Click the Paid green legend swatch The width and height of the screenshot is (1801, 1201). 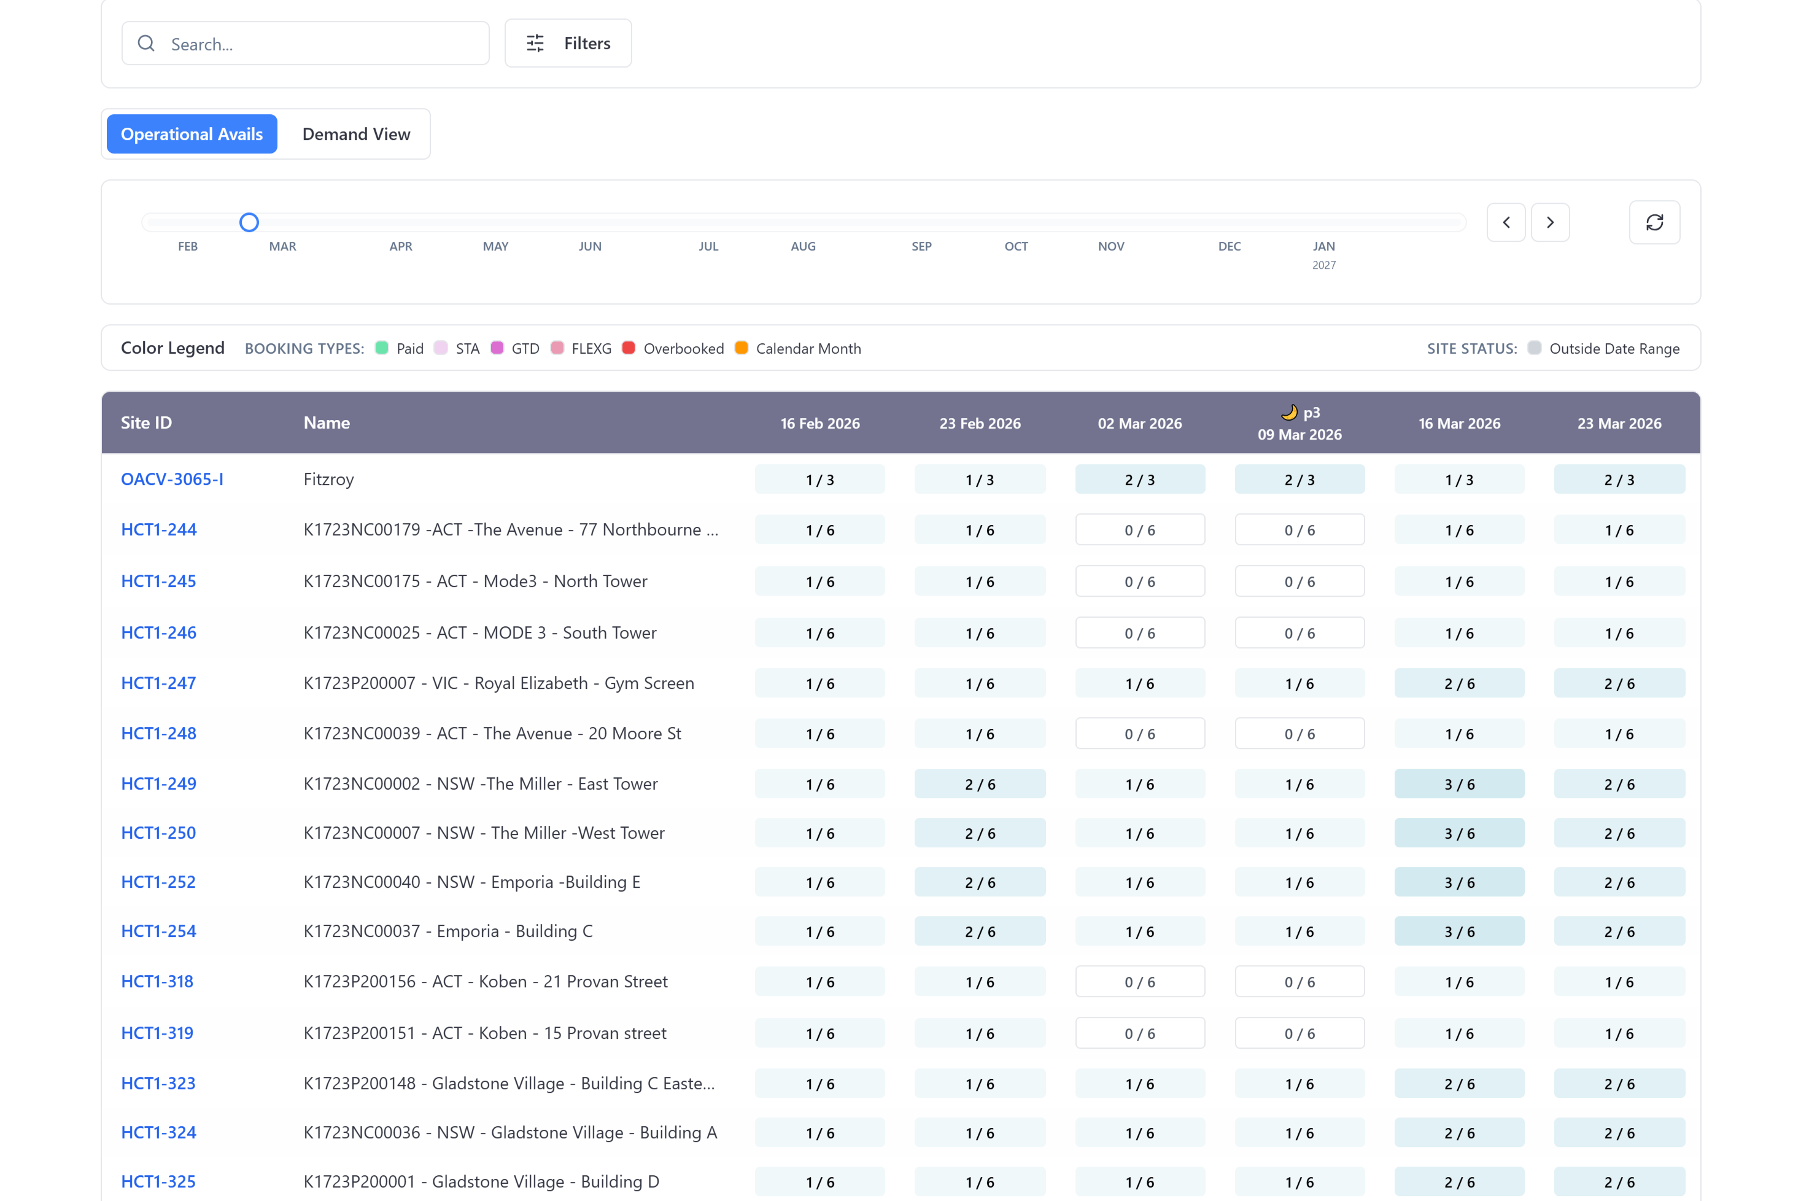(x=382, y=348)
